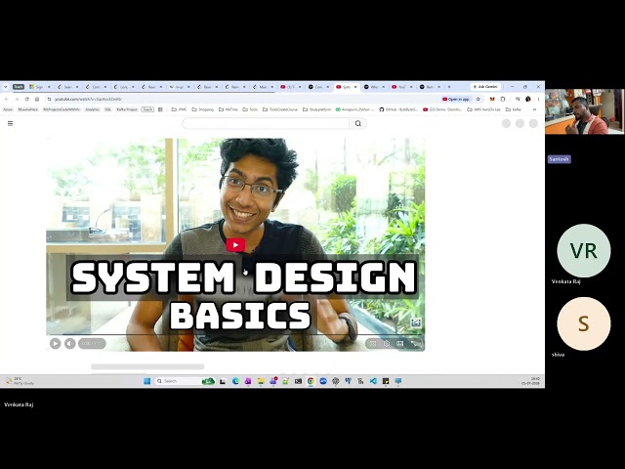Viewport: 625px width, 469px height.
Task: Open a new tab with the plus button
Action: [449, 87]
